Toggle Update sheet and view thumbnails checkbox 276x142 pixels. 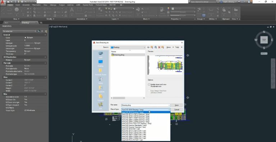(149, 84)
